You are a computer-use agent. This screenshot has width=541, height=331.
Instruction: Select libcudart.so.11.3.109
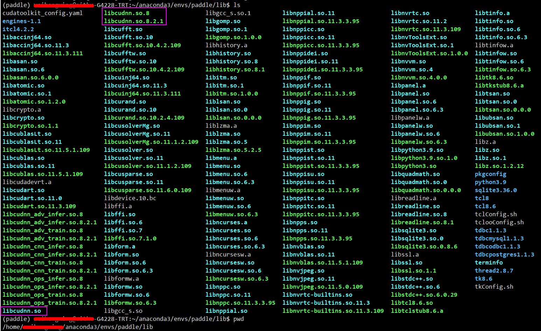39,206
